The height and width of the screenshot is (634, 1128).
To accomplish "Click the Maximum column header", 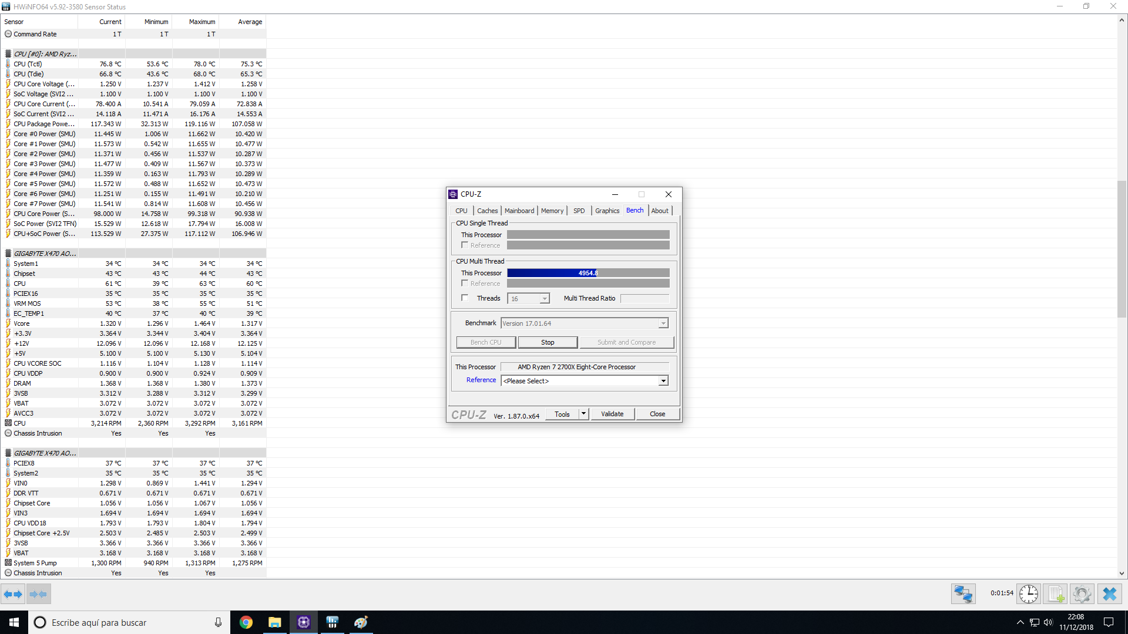I will [196, 22].
